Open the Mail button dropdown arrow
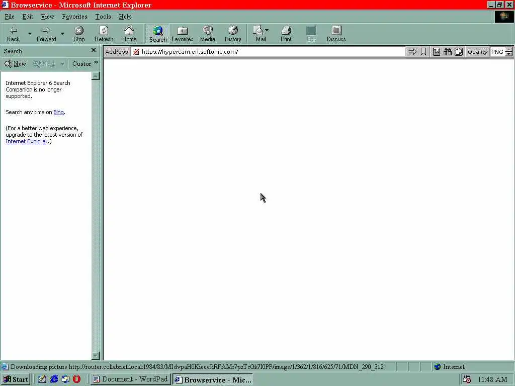Screen dimensions: 515x386 tap(267, 30)
